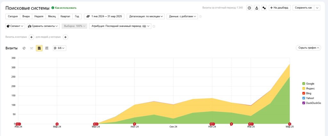Toggle the Bing legend checkbox
Screen dimensions: 328x136
pyautogui.click(x=304, y=93)
